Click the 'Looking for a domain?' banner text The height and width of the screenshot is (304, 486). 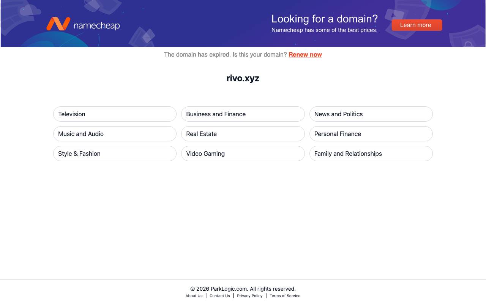(325, 19)
